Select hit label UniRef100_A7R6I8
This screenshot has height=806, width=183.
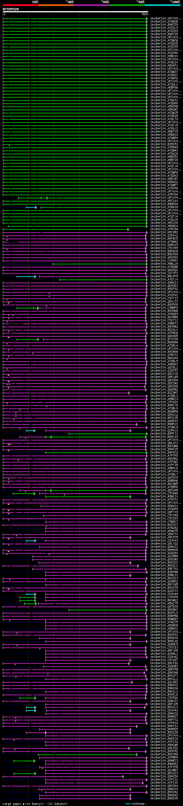pyautogui.click(x=164, y=207)
